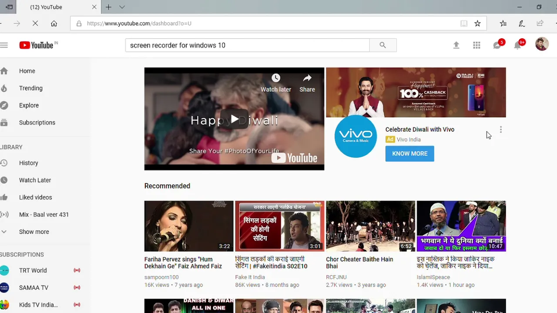Click Mix - Baal veer 431 label

point(44,214)
